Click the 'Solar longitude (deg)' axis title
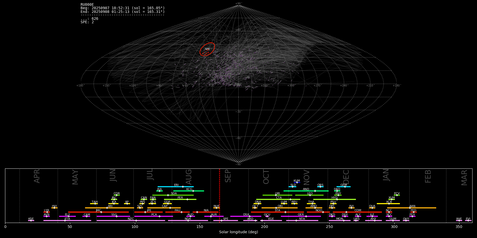The height and width of the screenshot is (238, 477). (x=238, y=232)
